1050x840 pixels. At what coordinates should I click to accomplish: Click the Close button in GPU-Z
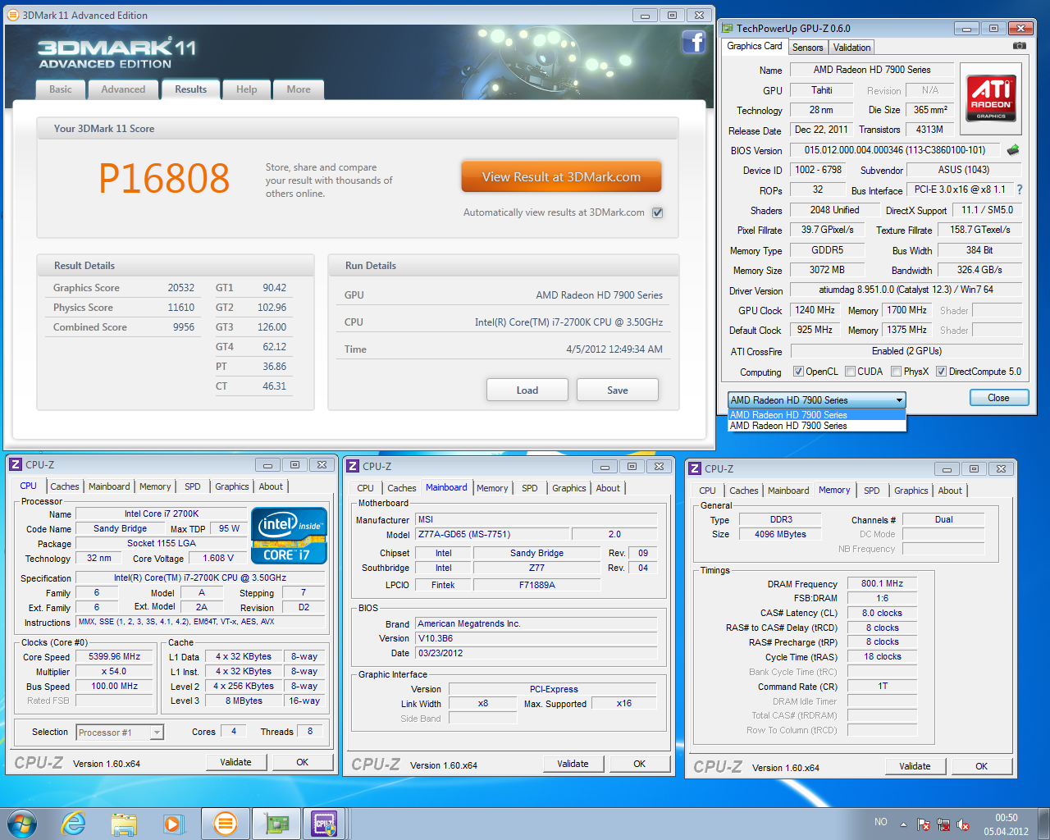[x=998, y=398]
